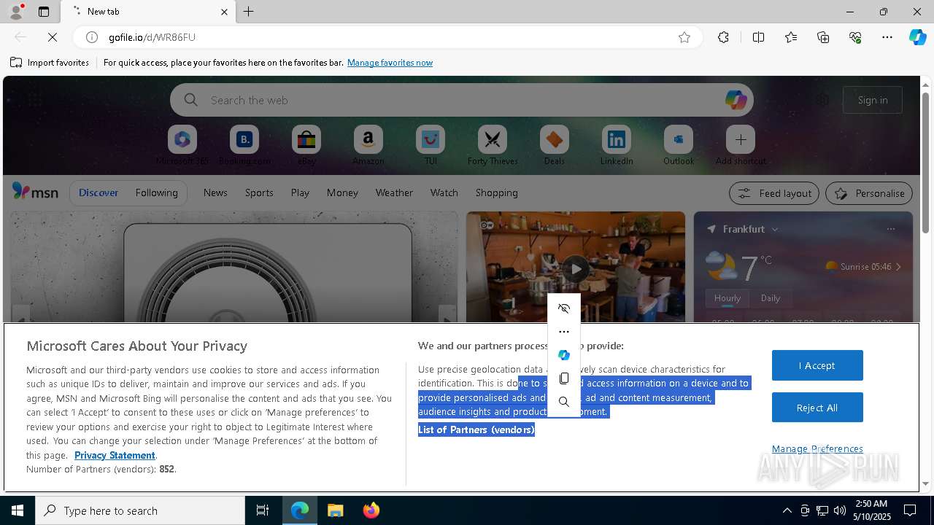Open Microsoft 365 shortcut tile
Viewport: 934px width, 525px height.
tap(182, 145)
